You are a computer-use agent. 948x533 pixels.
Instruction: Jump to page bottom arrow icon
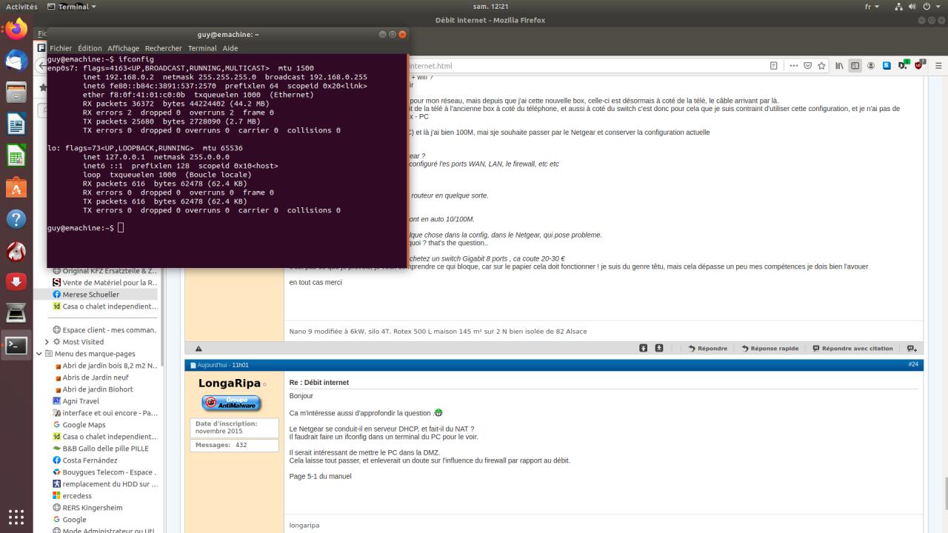(x=658, y=349)
